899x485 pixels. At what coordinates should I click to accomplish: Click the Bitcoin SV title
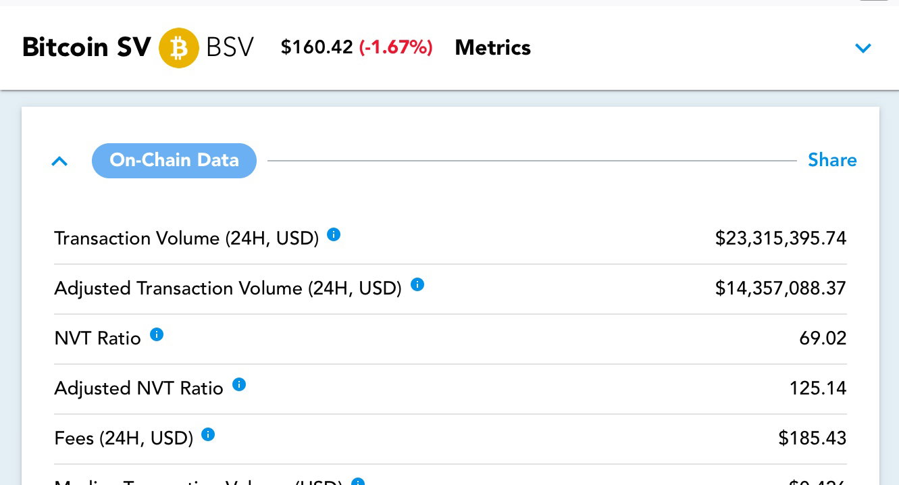tap(86, 48)
